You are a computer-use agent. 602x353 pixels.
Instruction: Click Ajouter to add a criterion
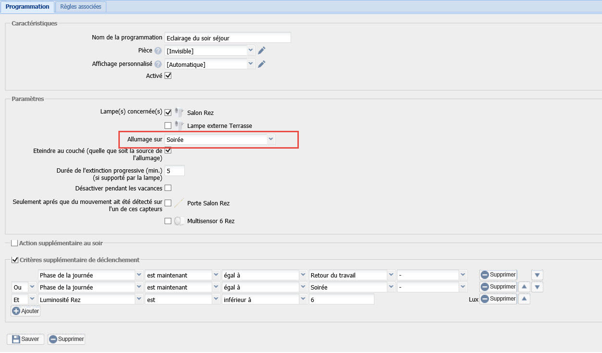[x=26, y=311]
